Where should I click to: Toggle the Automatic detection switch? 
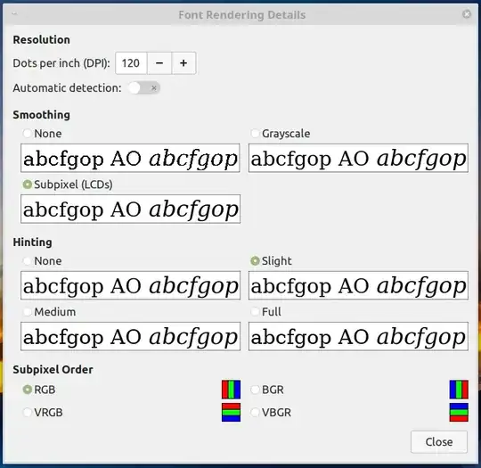pos(144,88)
